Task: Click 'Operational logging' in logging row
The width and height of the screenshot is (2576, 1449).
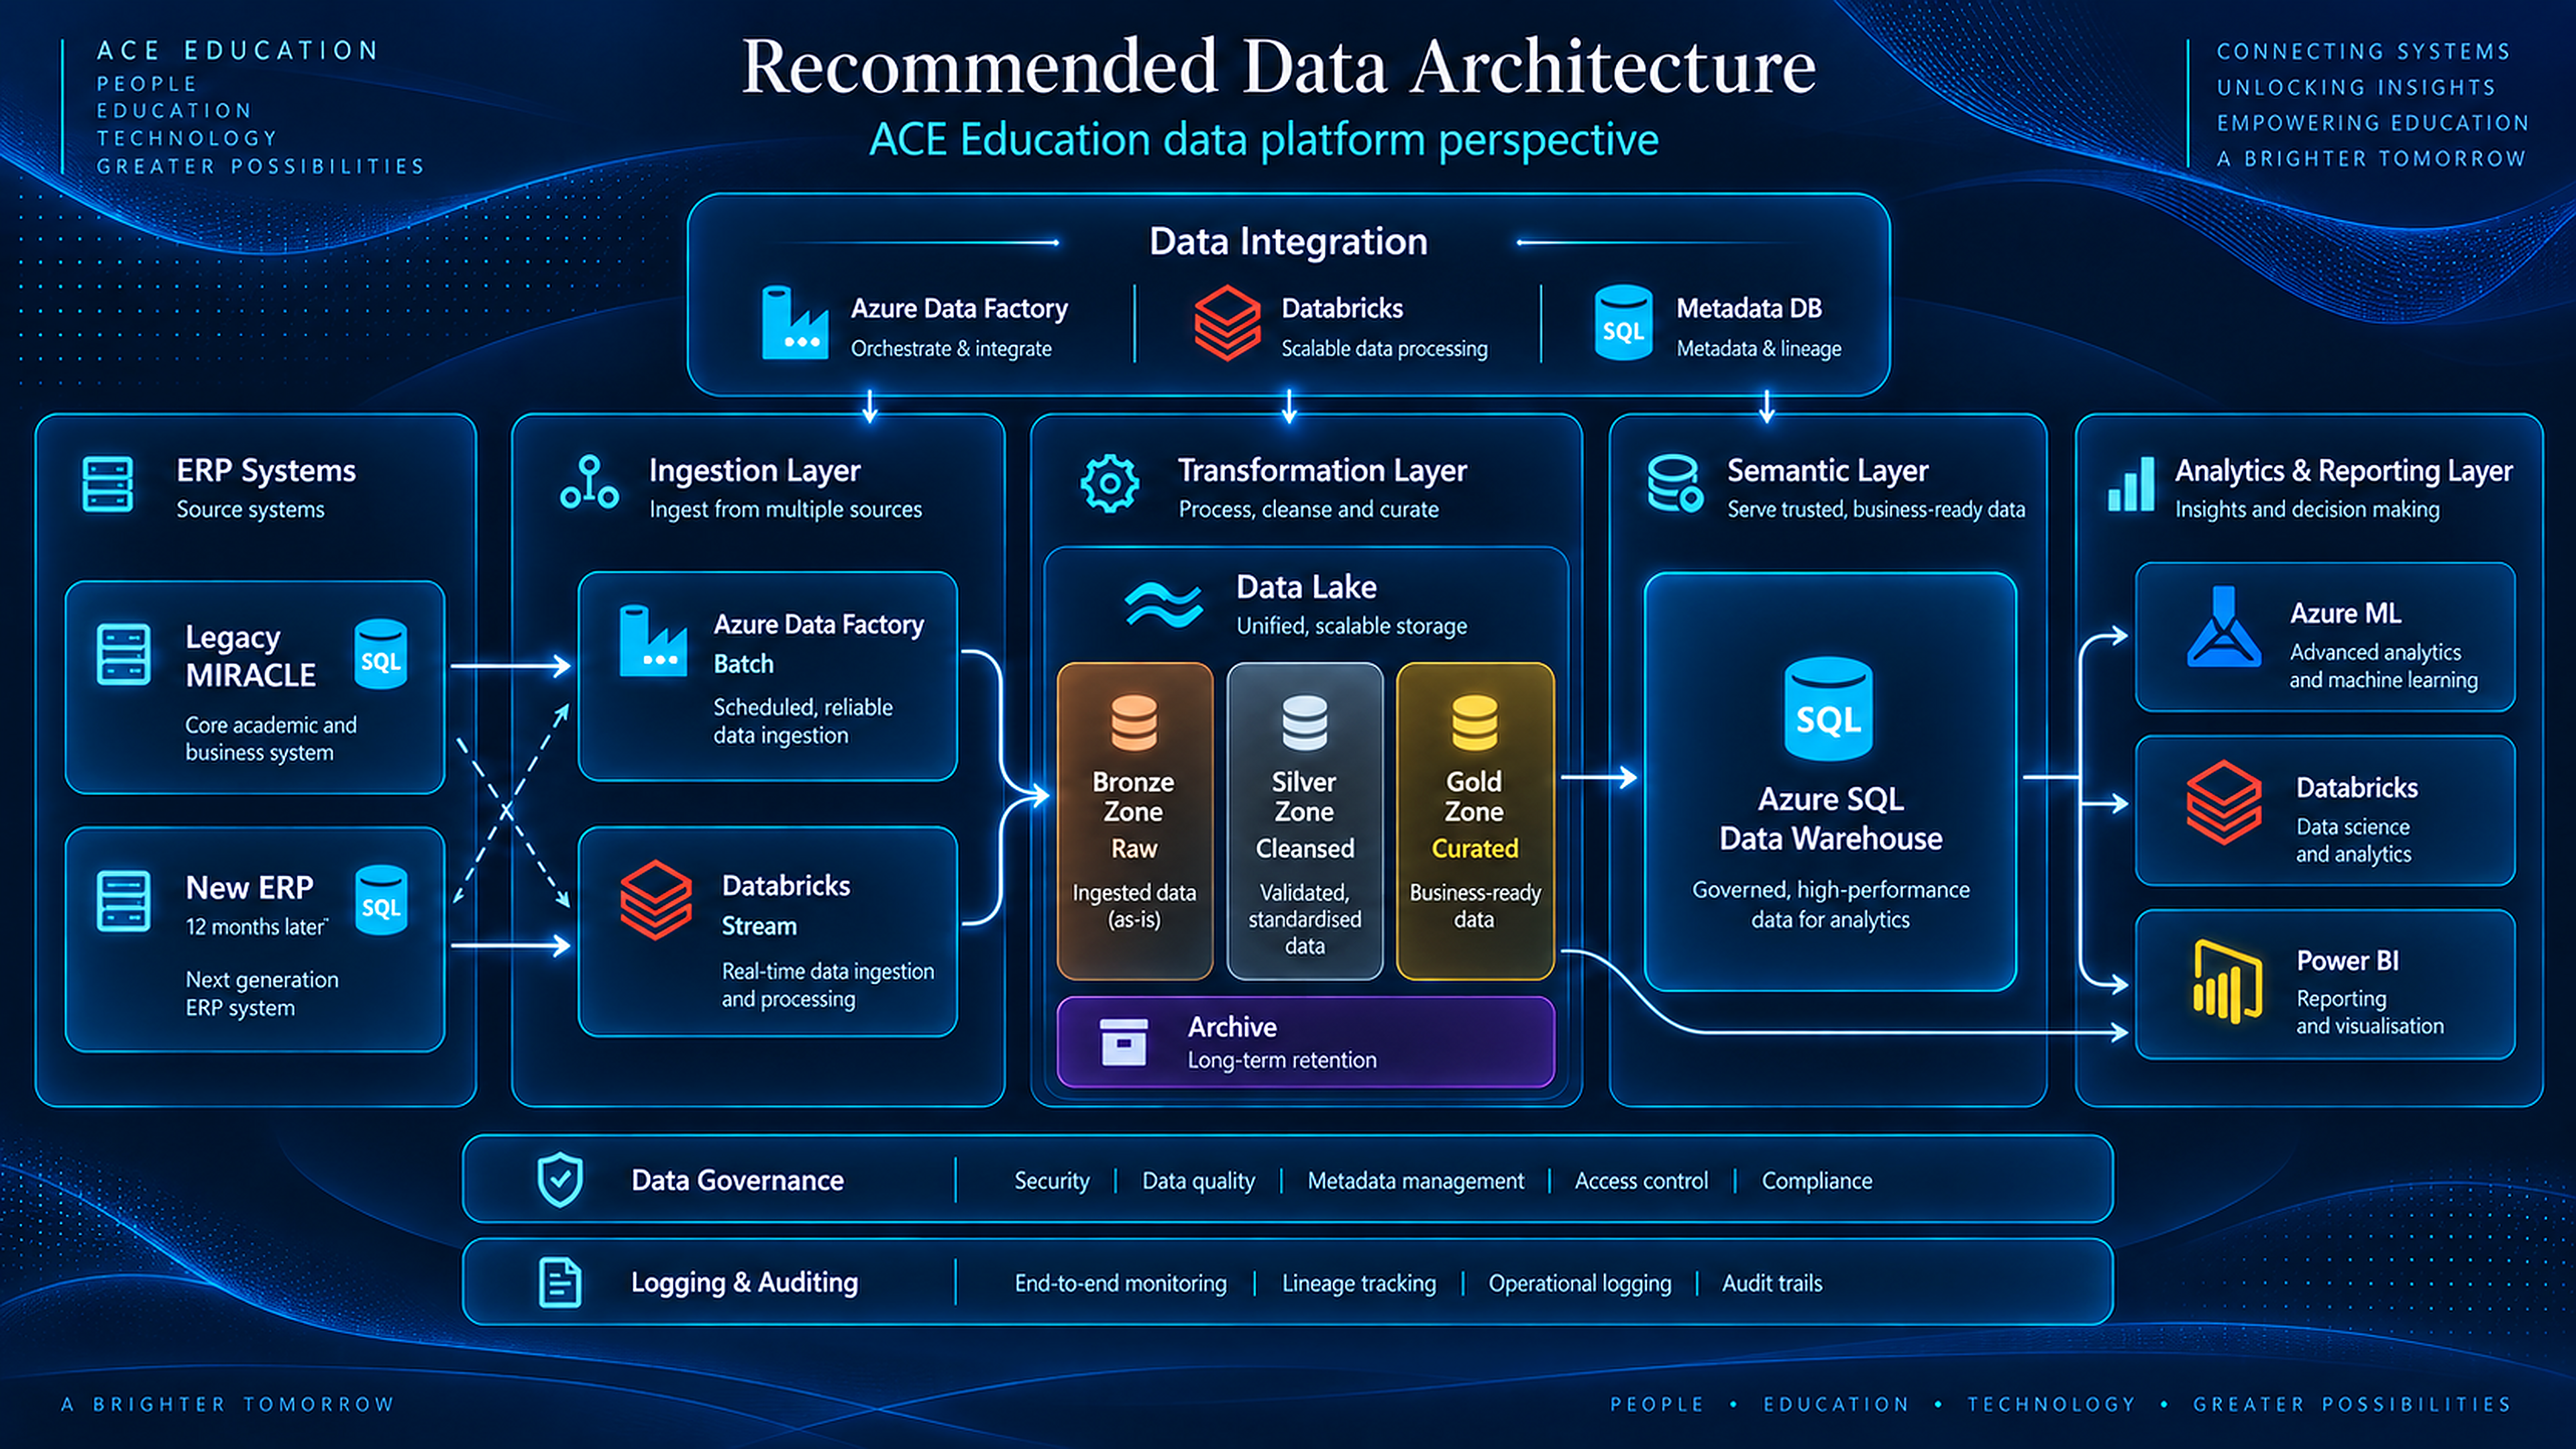Action: point(1579,1283)
